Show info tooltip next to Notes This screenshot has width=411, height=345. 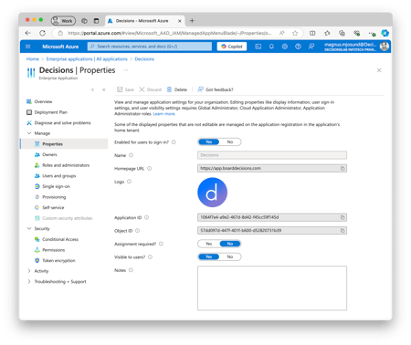click(131, 270)
